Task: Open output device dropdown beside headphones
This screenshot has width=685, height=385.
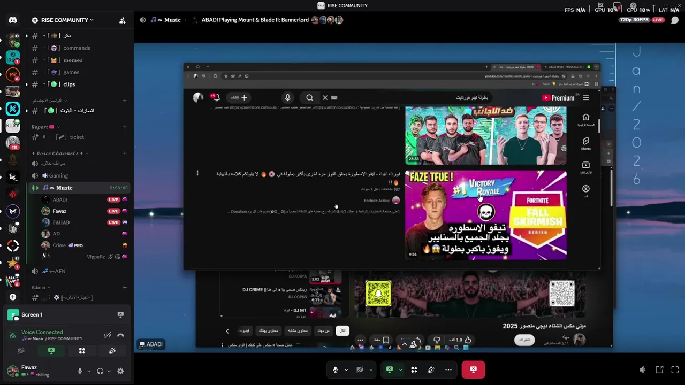Action: 109,371
